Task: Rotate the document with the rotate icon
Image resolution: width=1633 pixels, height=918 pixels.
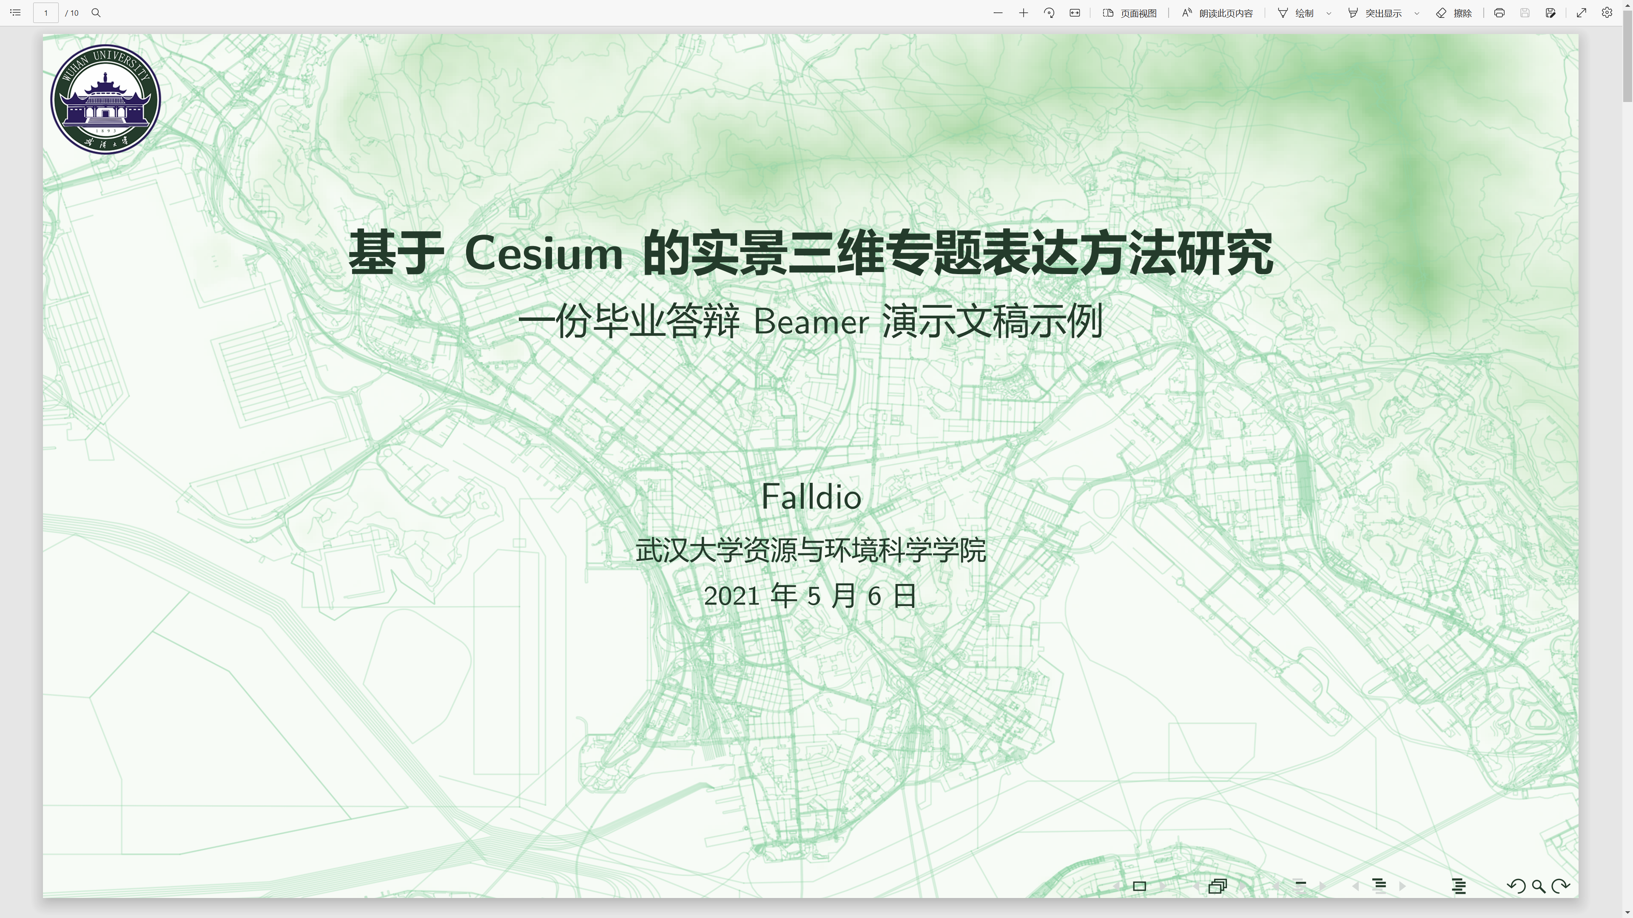Action: (1049, 13)
